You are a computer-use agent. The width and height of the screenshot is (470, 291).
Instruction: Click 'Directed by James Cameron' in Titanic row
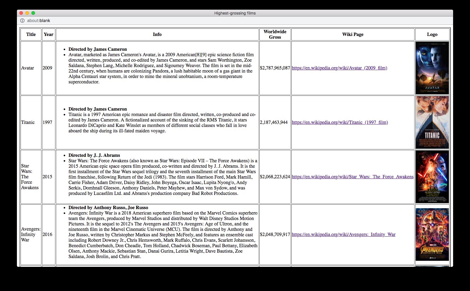click(98, 109)
